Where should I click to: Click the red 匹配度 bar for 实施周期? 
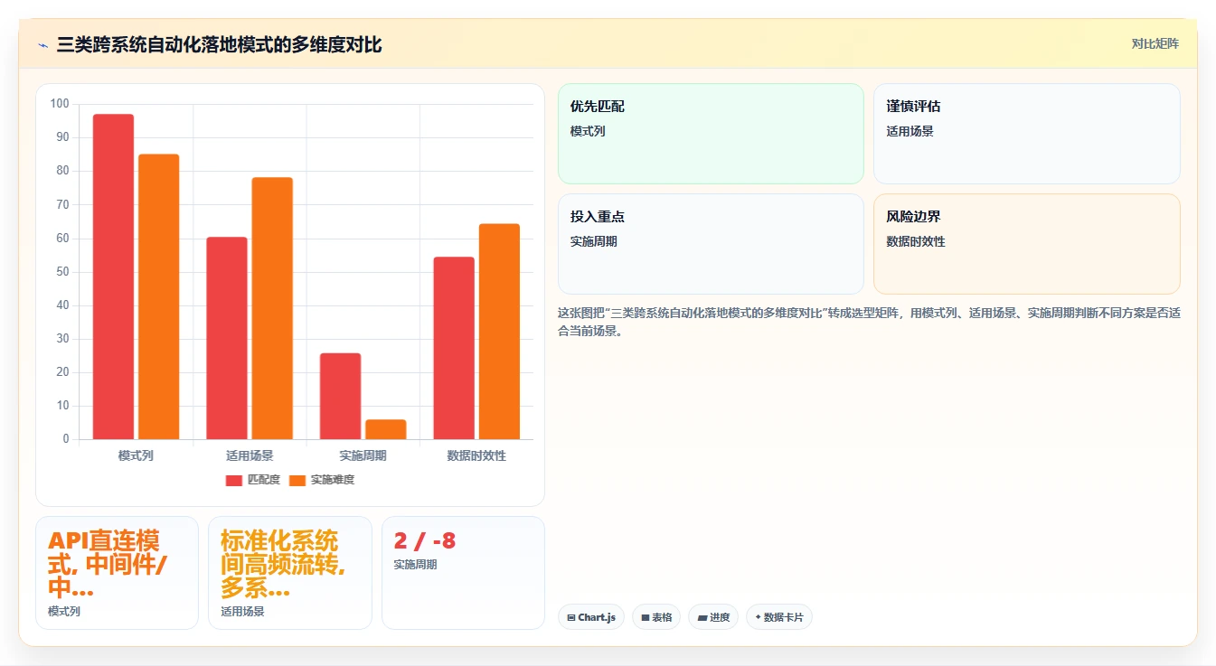click(340, 396)
